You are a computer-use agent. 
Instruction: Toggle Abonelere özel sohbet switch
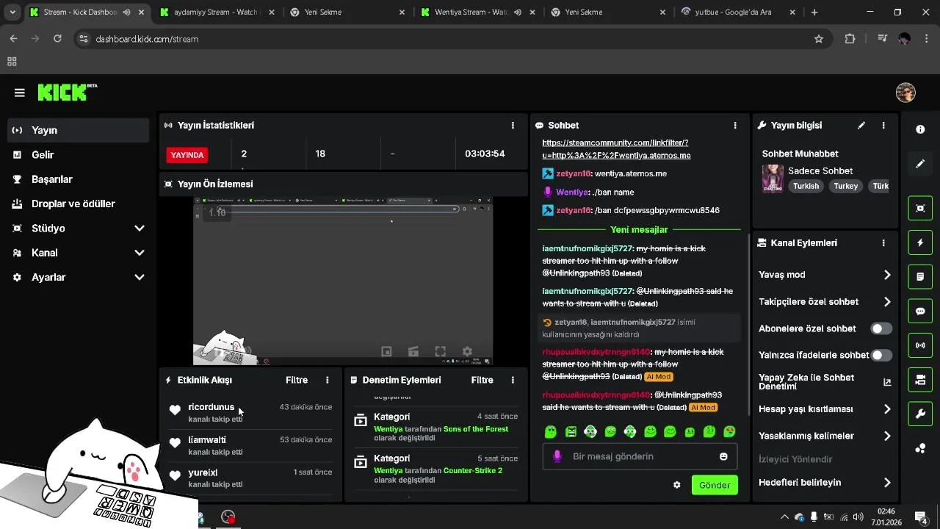coord(881,328)
